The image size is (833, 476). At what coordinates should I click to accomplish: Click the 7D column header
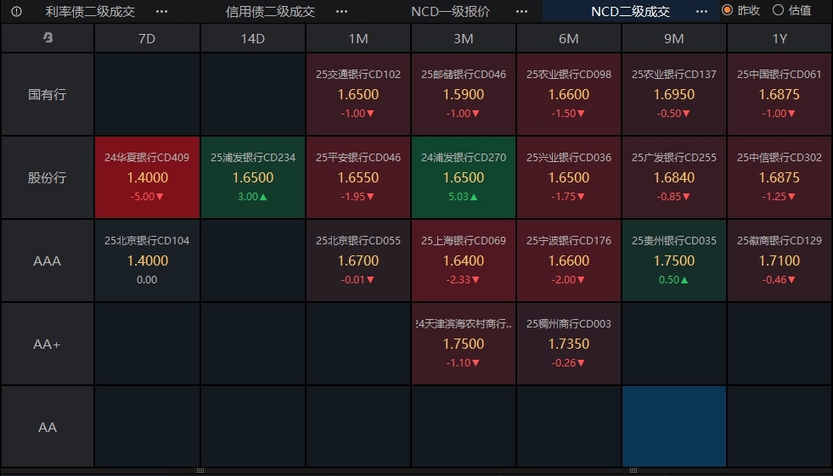click(147, 38)
